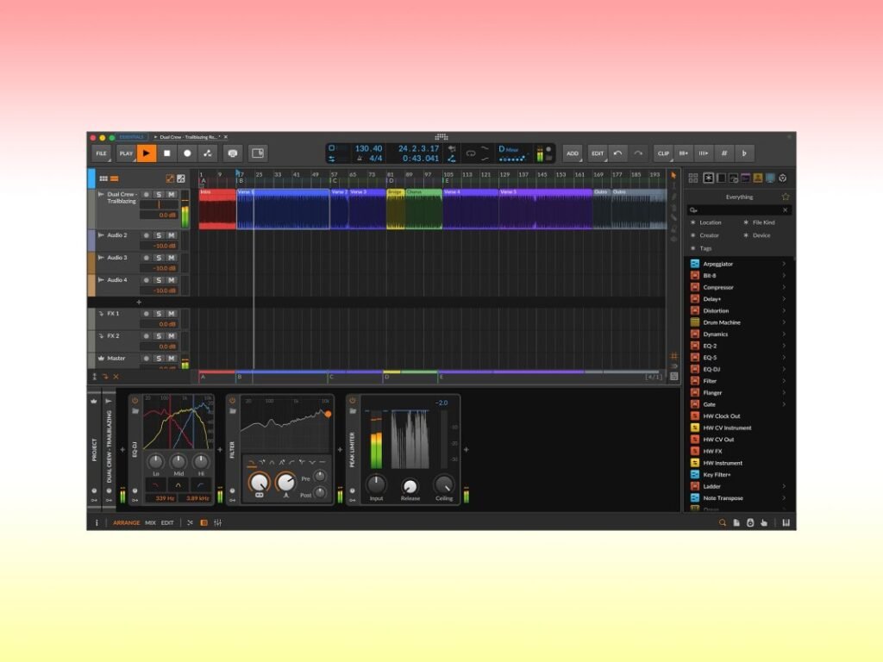Screen dimensions: 883x662
Task: Mute the Audio 3 track
Action: [172, 258]
